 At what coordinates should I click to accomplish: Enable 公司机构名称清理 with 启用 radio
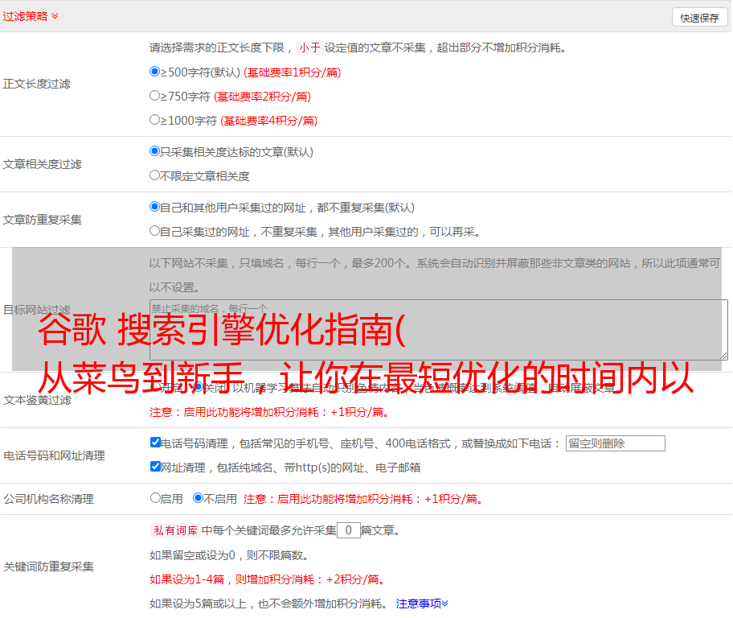coord(156,498)
